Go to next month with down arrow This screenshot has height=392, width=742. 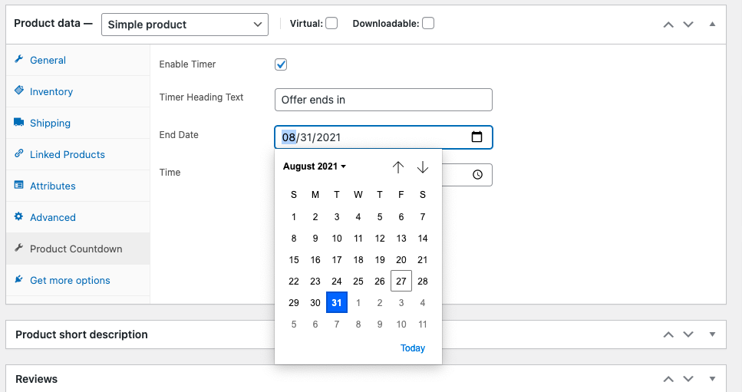point(423,167)
